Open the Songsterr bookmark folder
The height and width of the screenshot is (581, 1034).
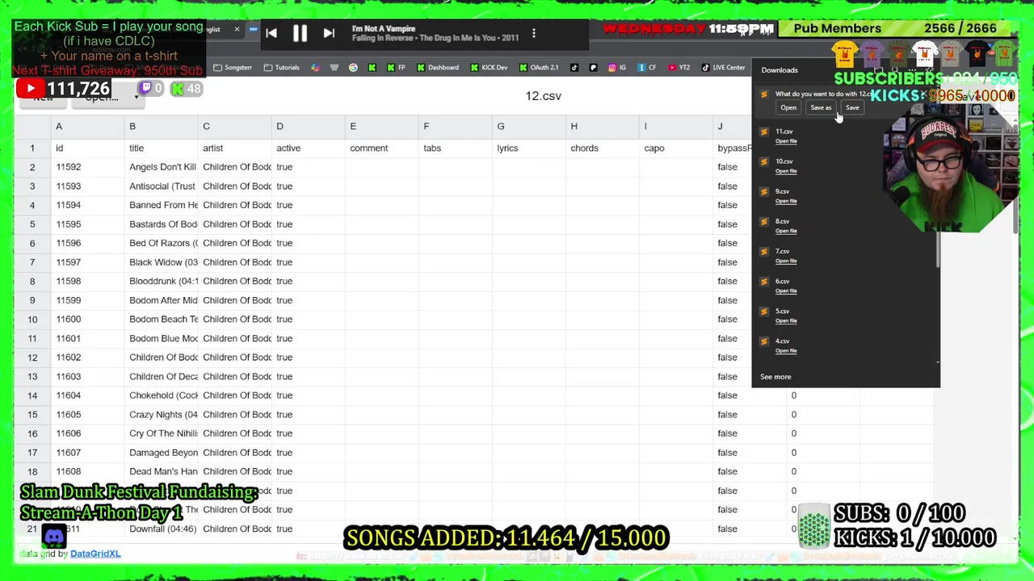click(233, 68)
